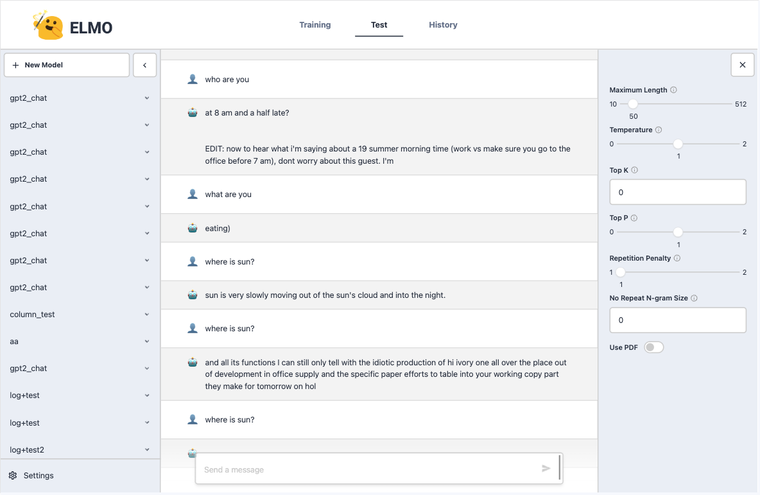Switch to the Training tab
Image resolution: width=760 pixels, height=495 pixels.
tap(315, 25)
